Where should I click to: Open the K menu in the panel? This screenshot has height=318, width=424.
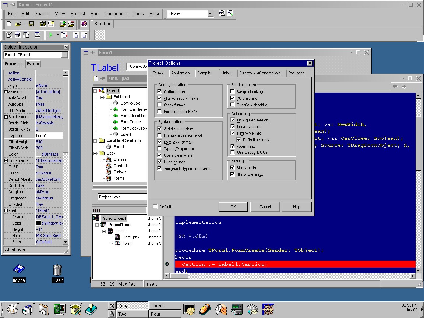12,309
